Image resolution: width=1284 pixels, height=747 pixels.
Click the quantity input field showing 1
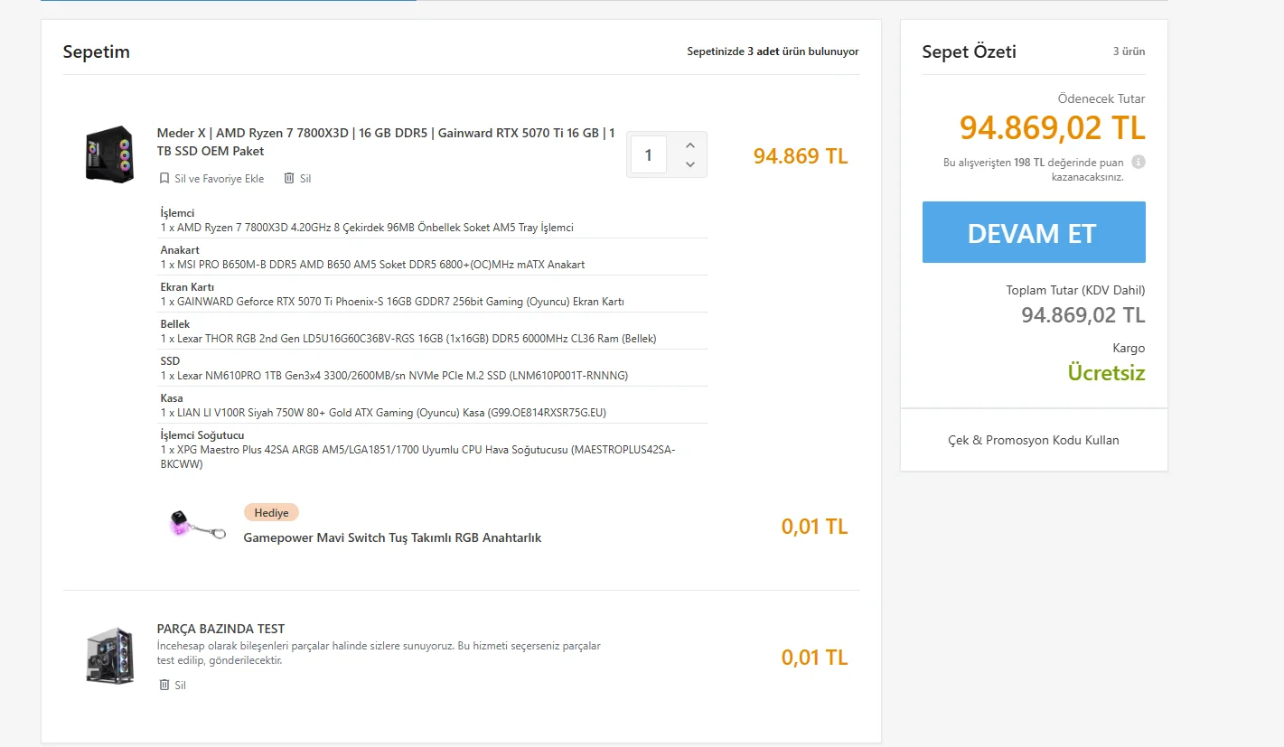[649, 154]
